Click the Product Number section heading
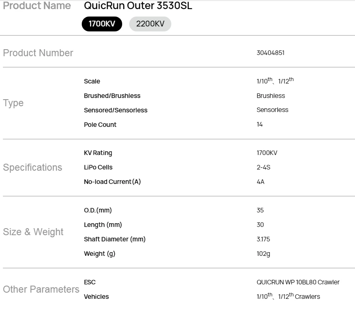This screenshot has height=310, width=355. [38, 53]
